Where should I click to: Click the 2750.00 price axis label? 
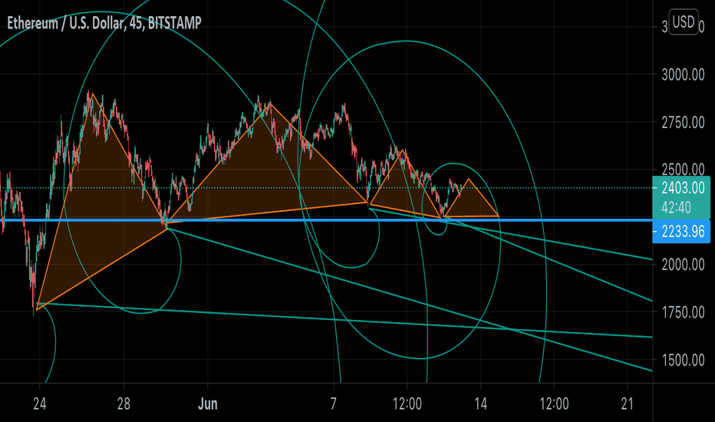(x=683, y=122)
